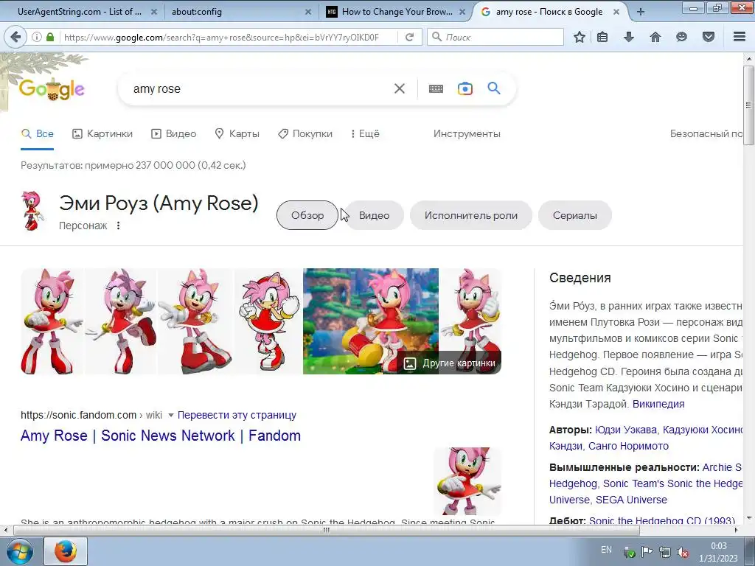
Task: Open three-dot menu next to Персонаж
Action: (119, 226)
